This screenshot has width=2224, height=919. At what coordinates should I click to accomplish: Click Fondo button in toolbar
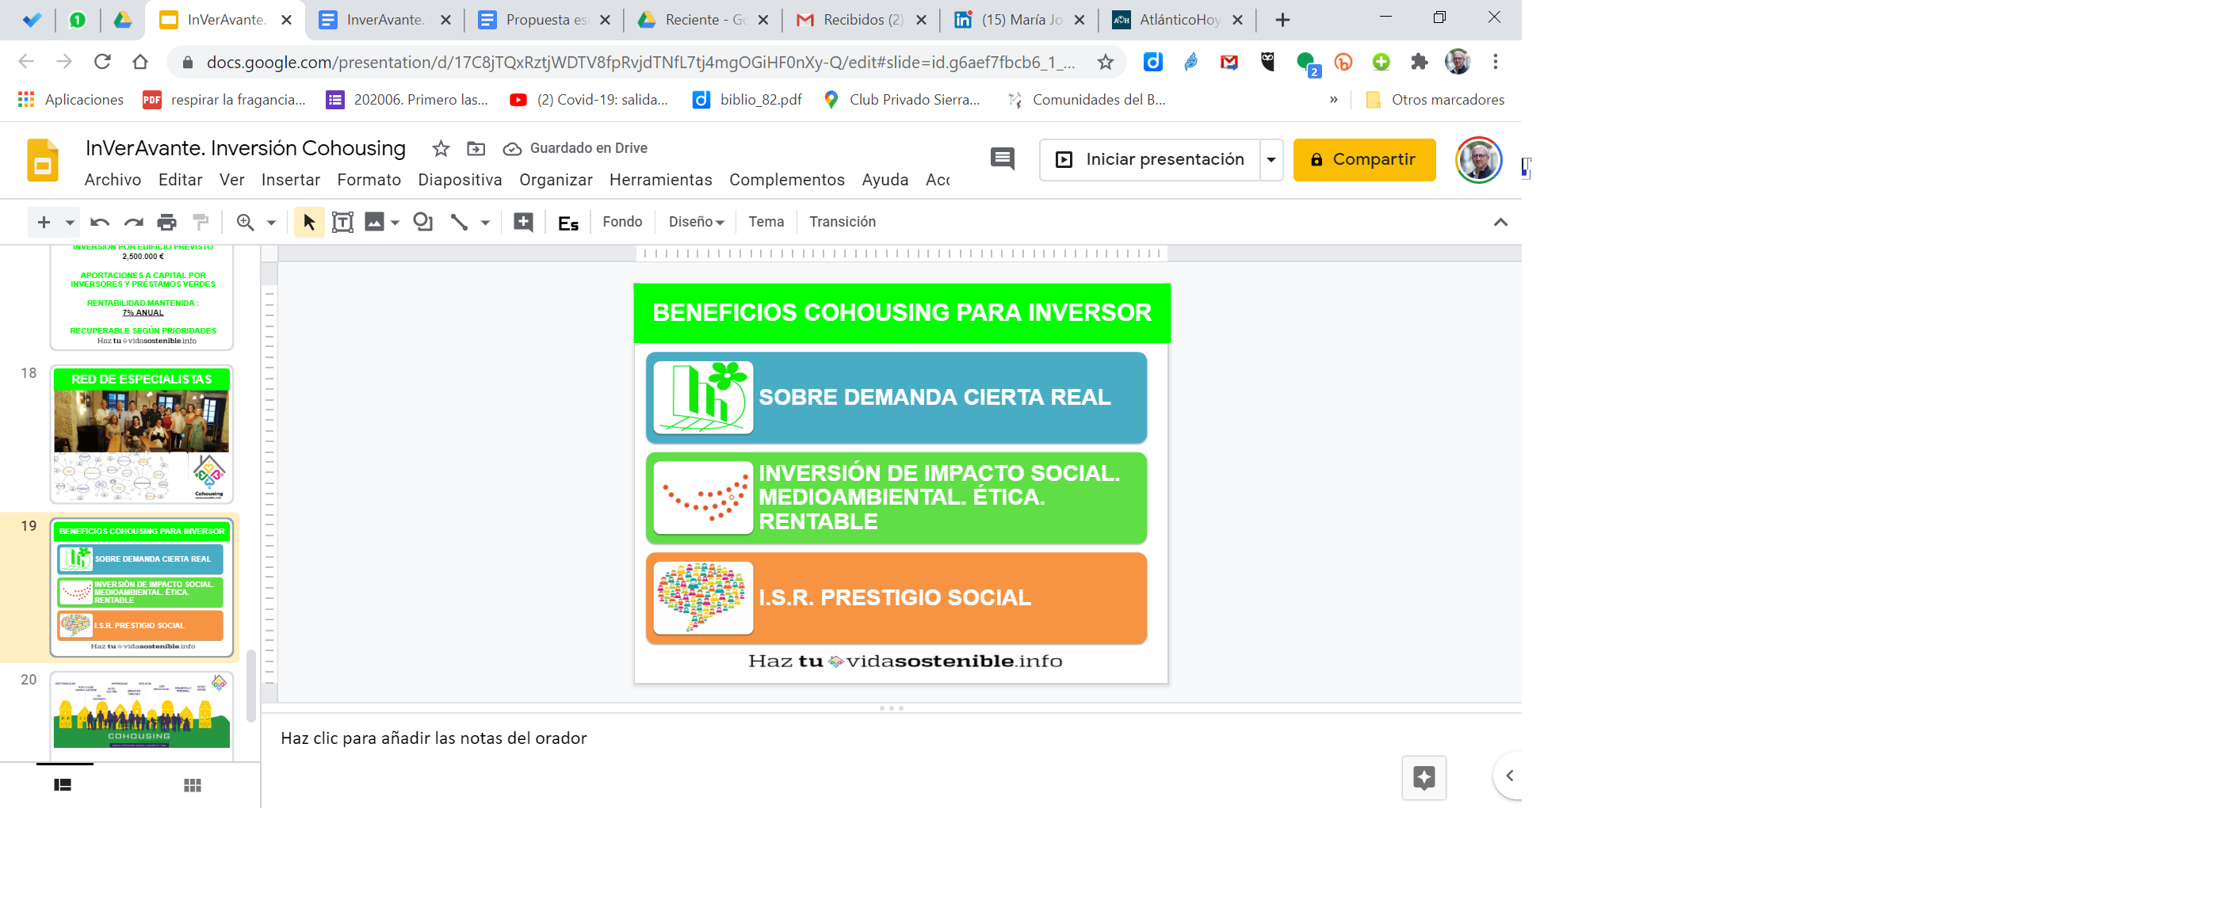pos(621,222)
